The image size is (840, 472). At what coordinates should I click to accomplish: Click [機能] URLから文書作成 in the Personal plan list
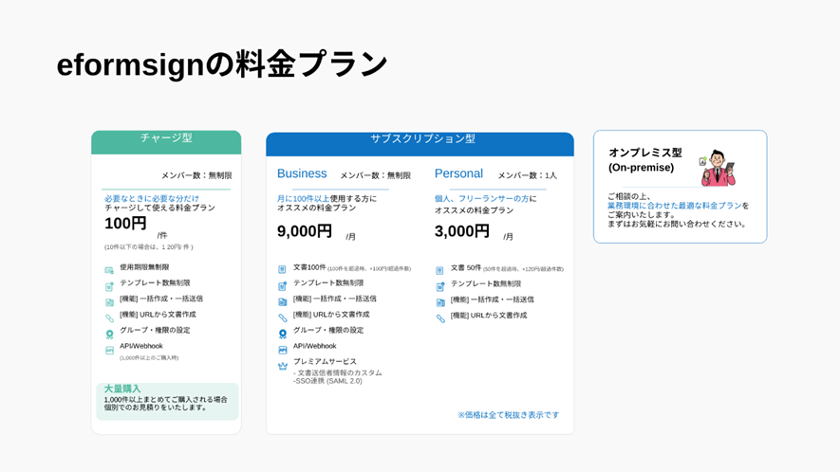point(489,316)
